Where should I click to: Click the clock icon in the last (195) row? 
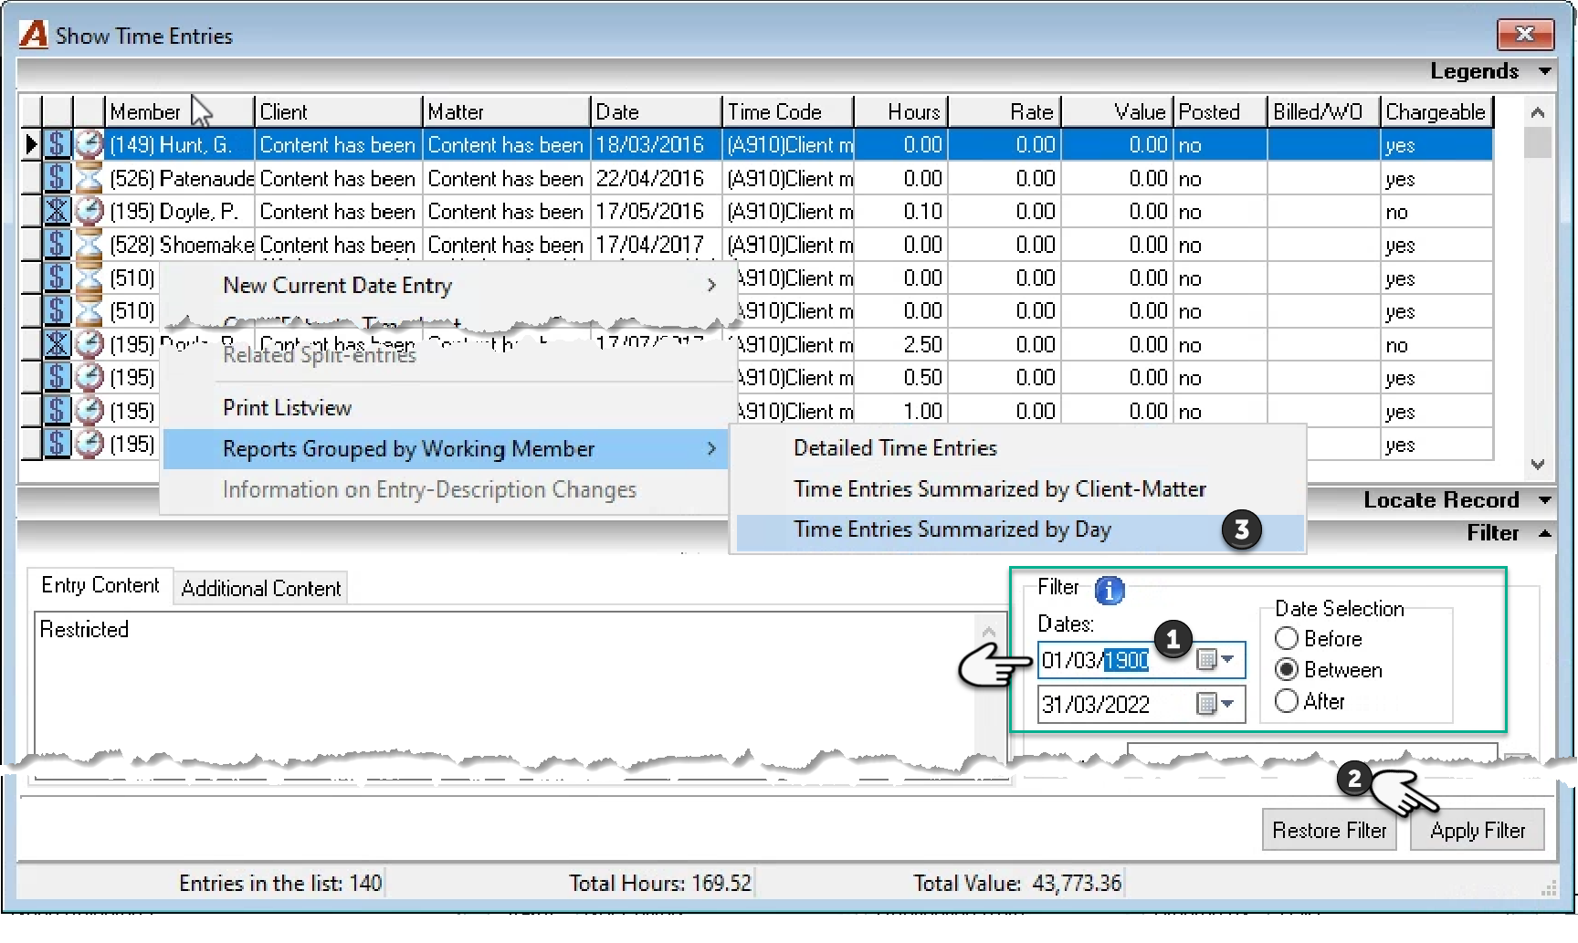pos(89,444)
